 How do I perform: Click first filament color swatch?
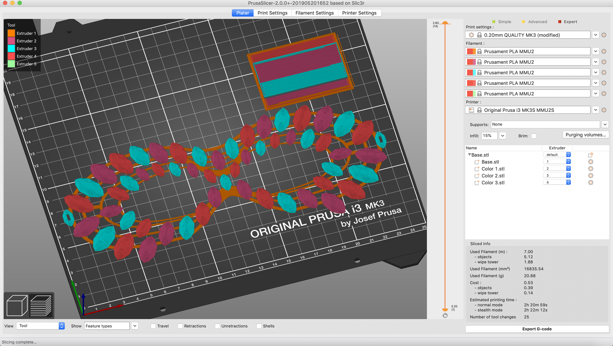471,52
